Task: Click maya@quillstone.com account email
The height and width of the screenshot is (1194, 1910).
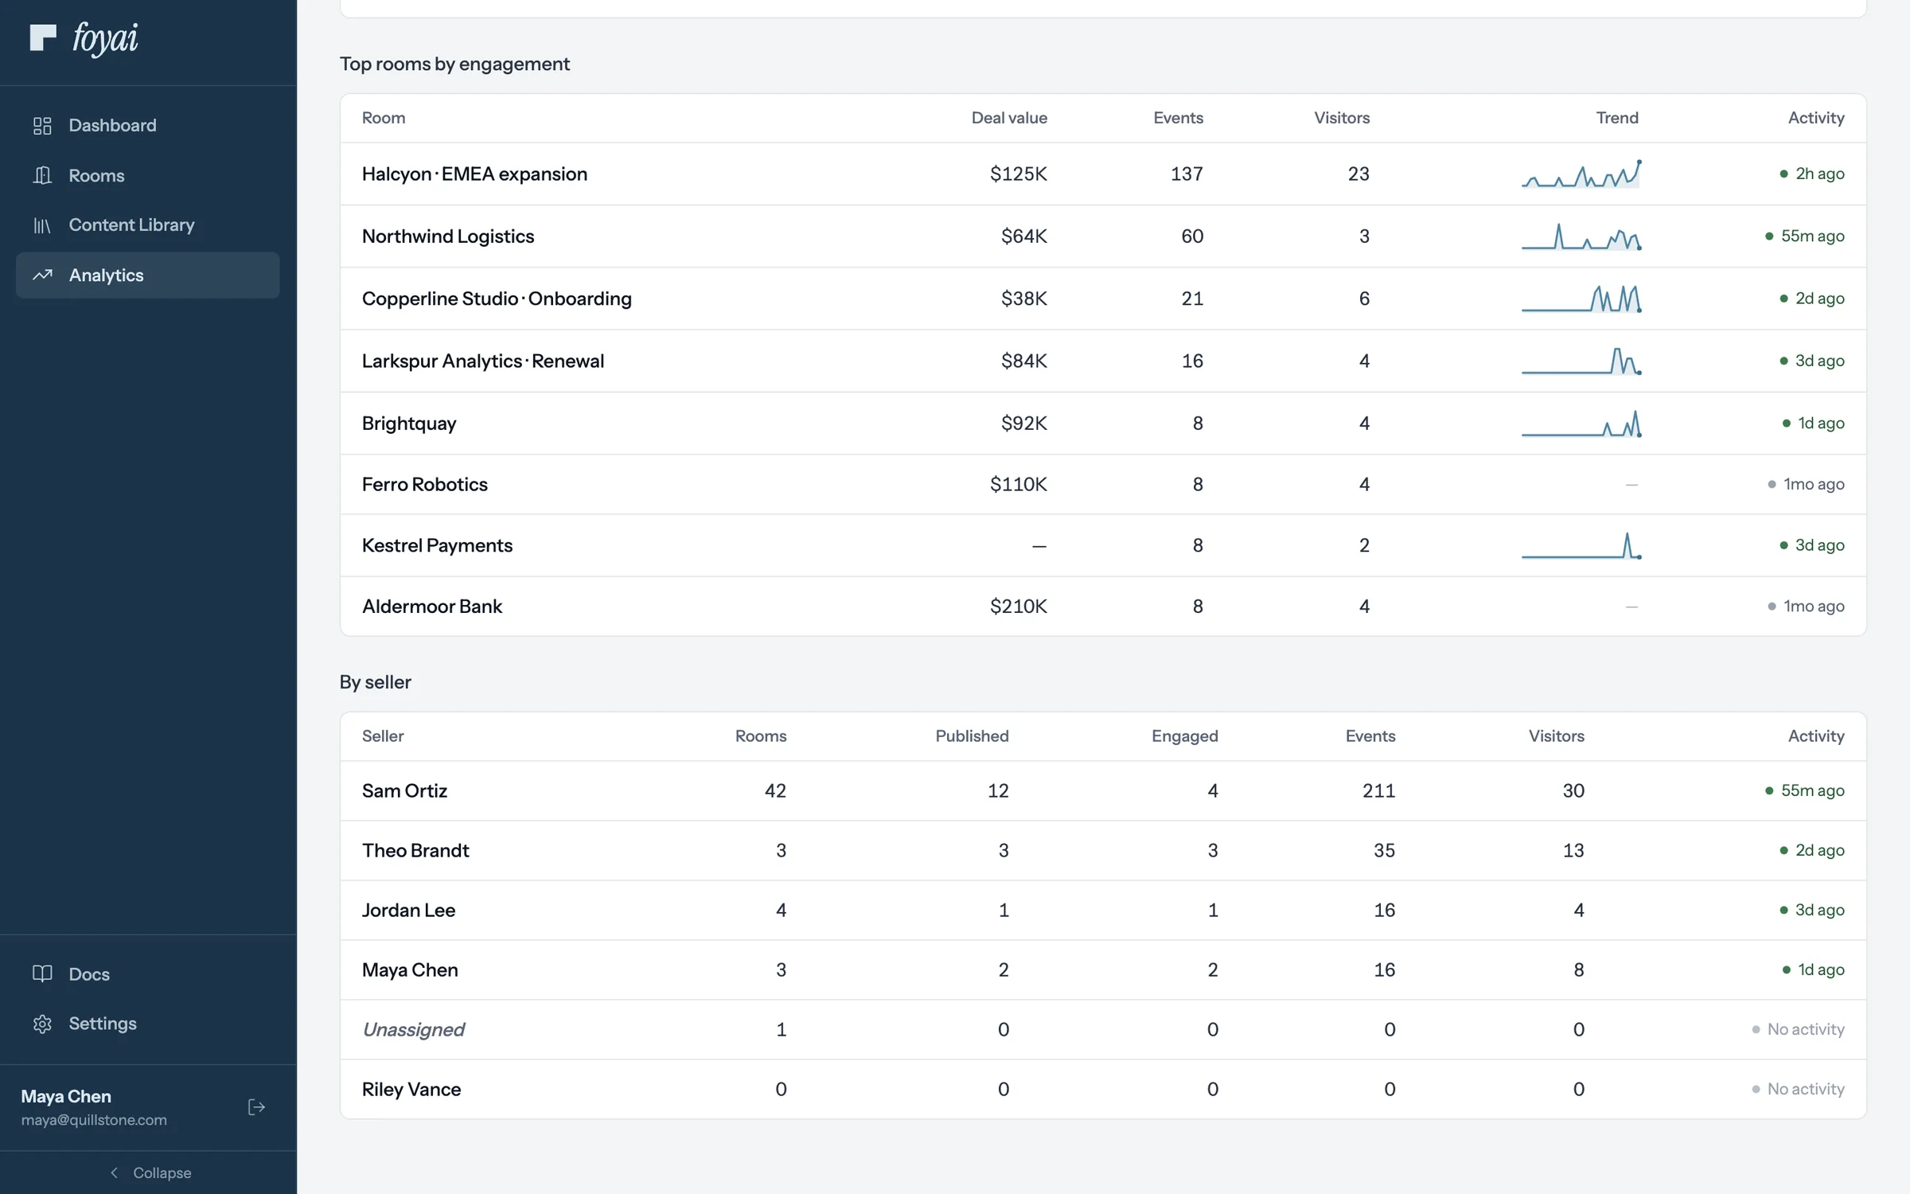Action: tap(94, 1120)
